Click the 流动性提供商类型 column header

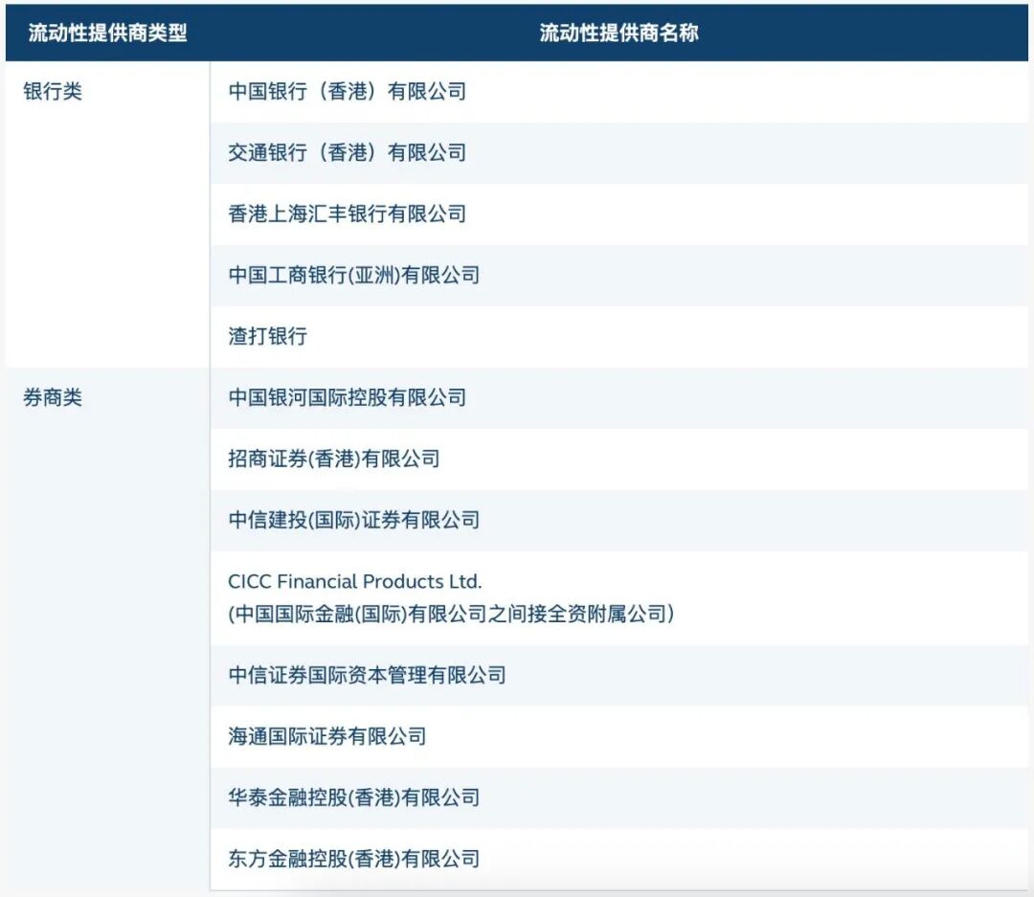[107, 33]
